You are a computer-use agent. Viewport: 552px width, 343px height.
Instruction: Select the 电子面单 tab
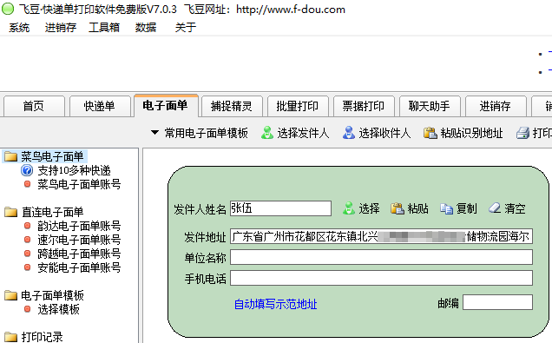point(166,105)
